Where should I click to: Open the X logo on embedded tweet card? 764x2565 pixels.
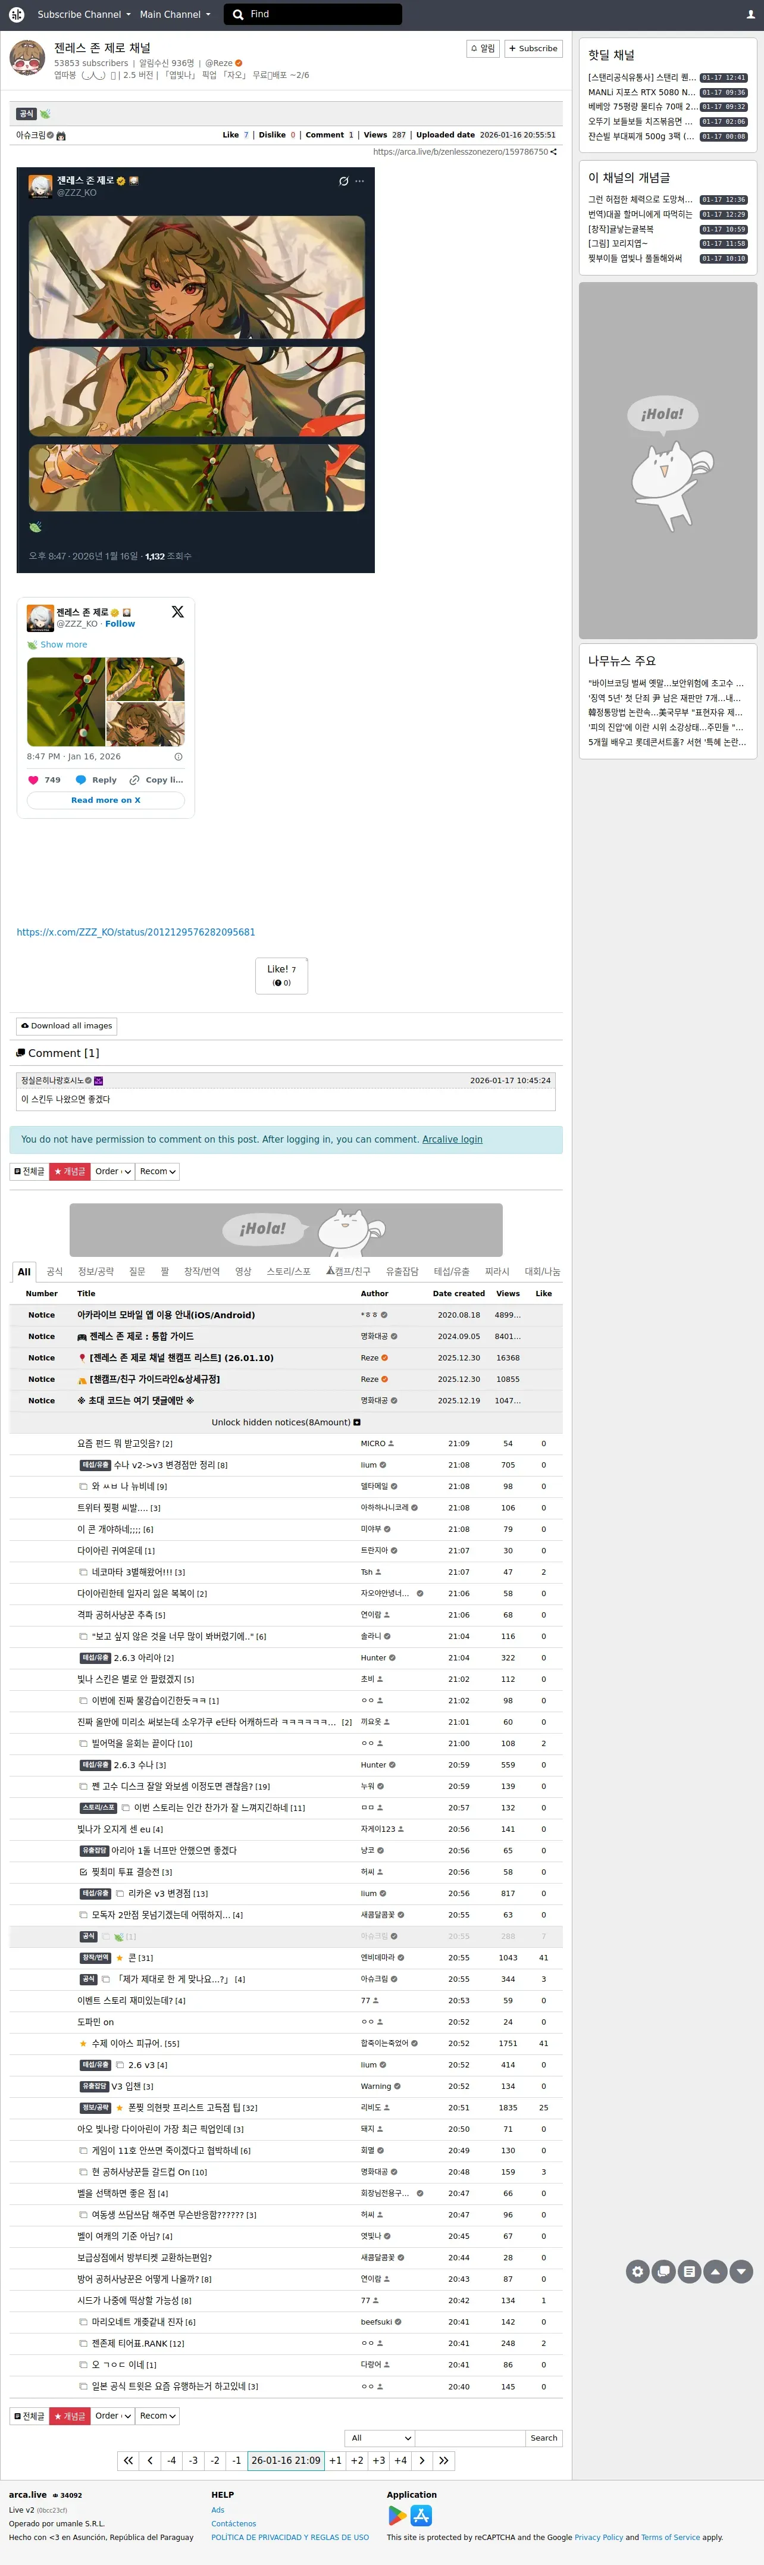point(177,611)
